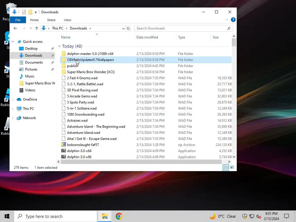The image size is (296, 222).
Task: Switch to the Details view layout
Action: click(x=226, y=167)
